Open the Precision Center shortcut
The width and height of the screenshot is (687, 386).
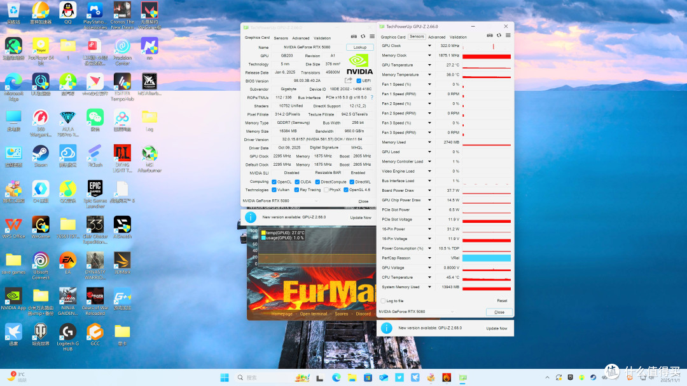pos(122,51)
